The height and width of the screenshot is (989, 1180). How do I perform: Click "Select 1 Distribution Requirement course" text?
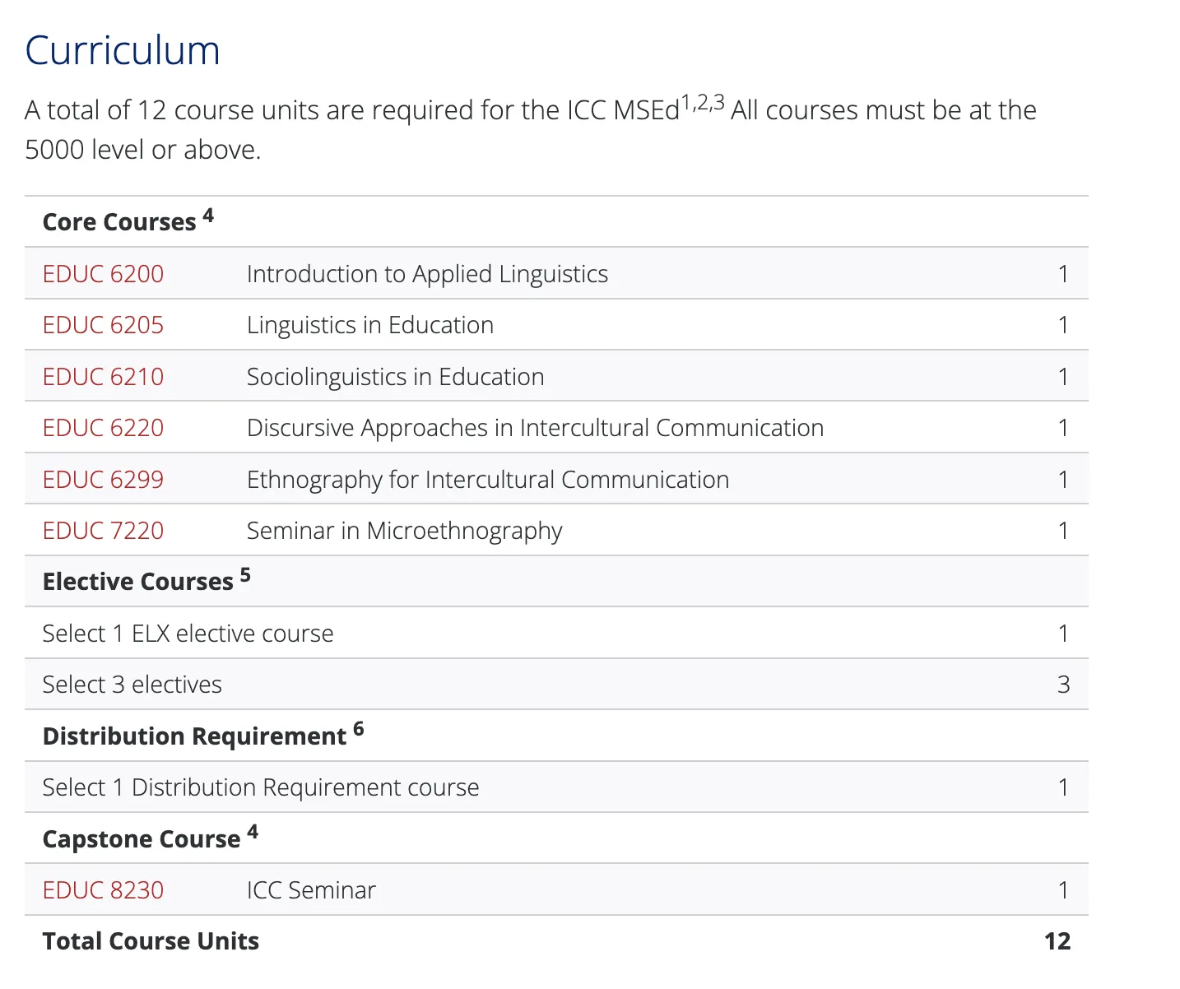(x=260, y=787)
